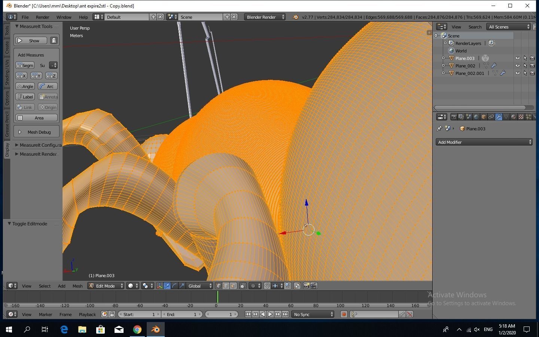Add a Segment measure
The image size is (539, 337).
[x=25, y=65]
